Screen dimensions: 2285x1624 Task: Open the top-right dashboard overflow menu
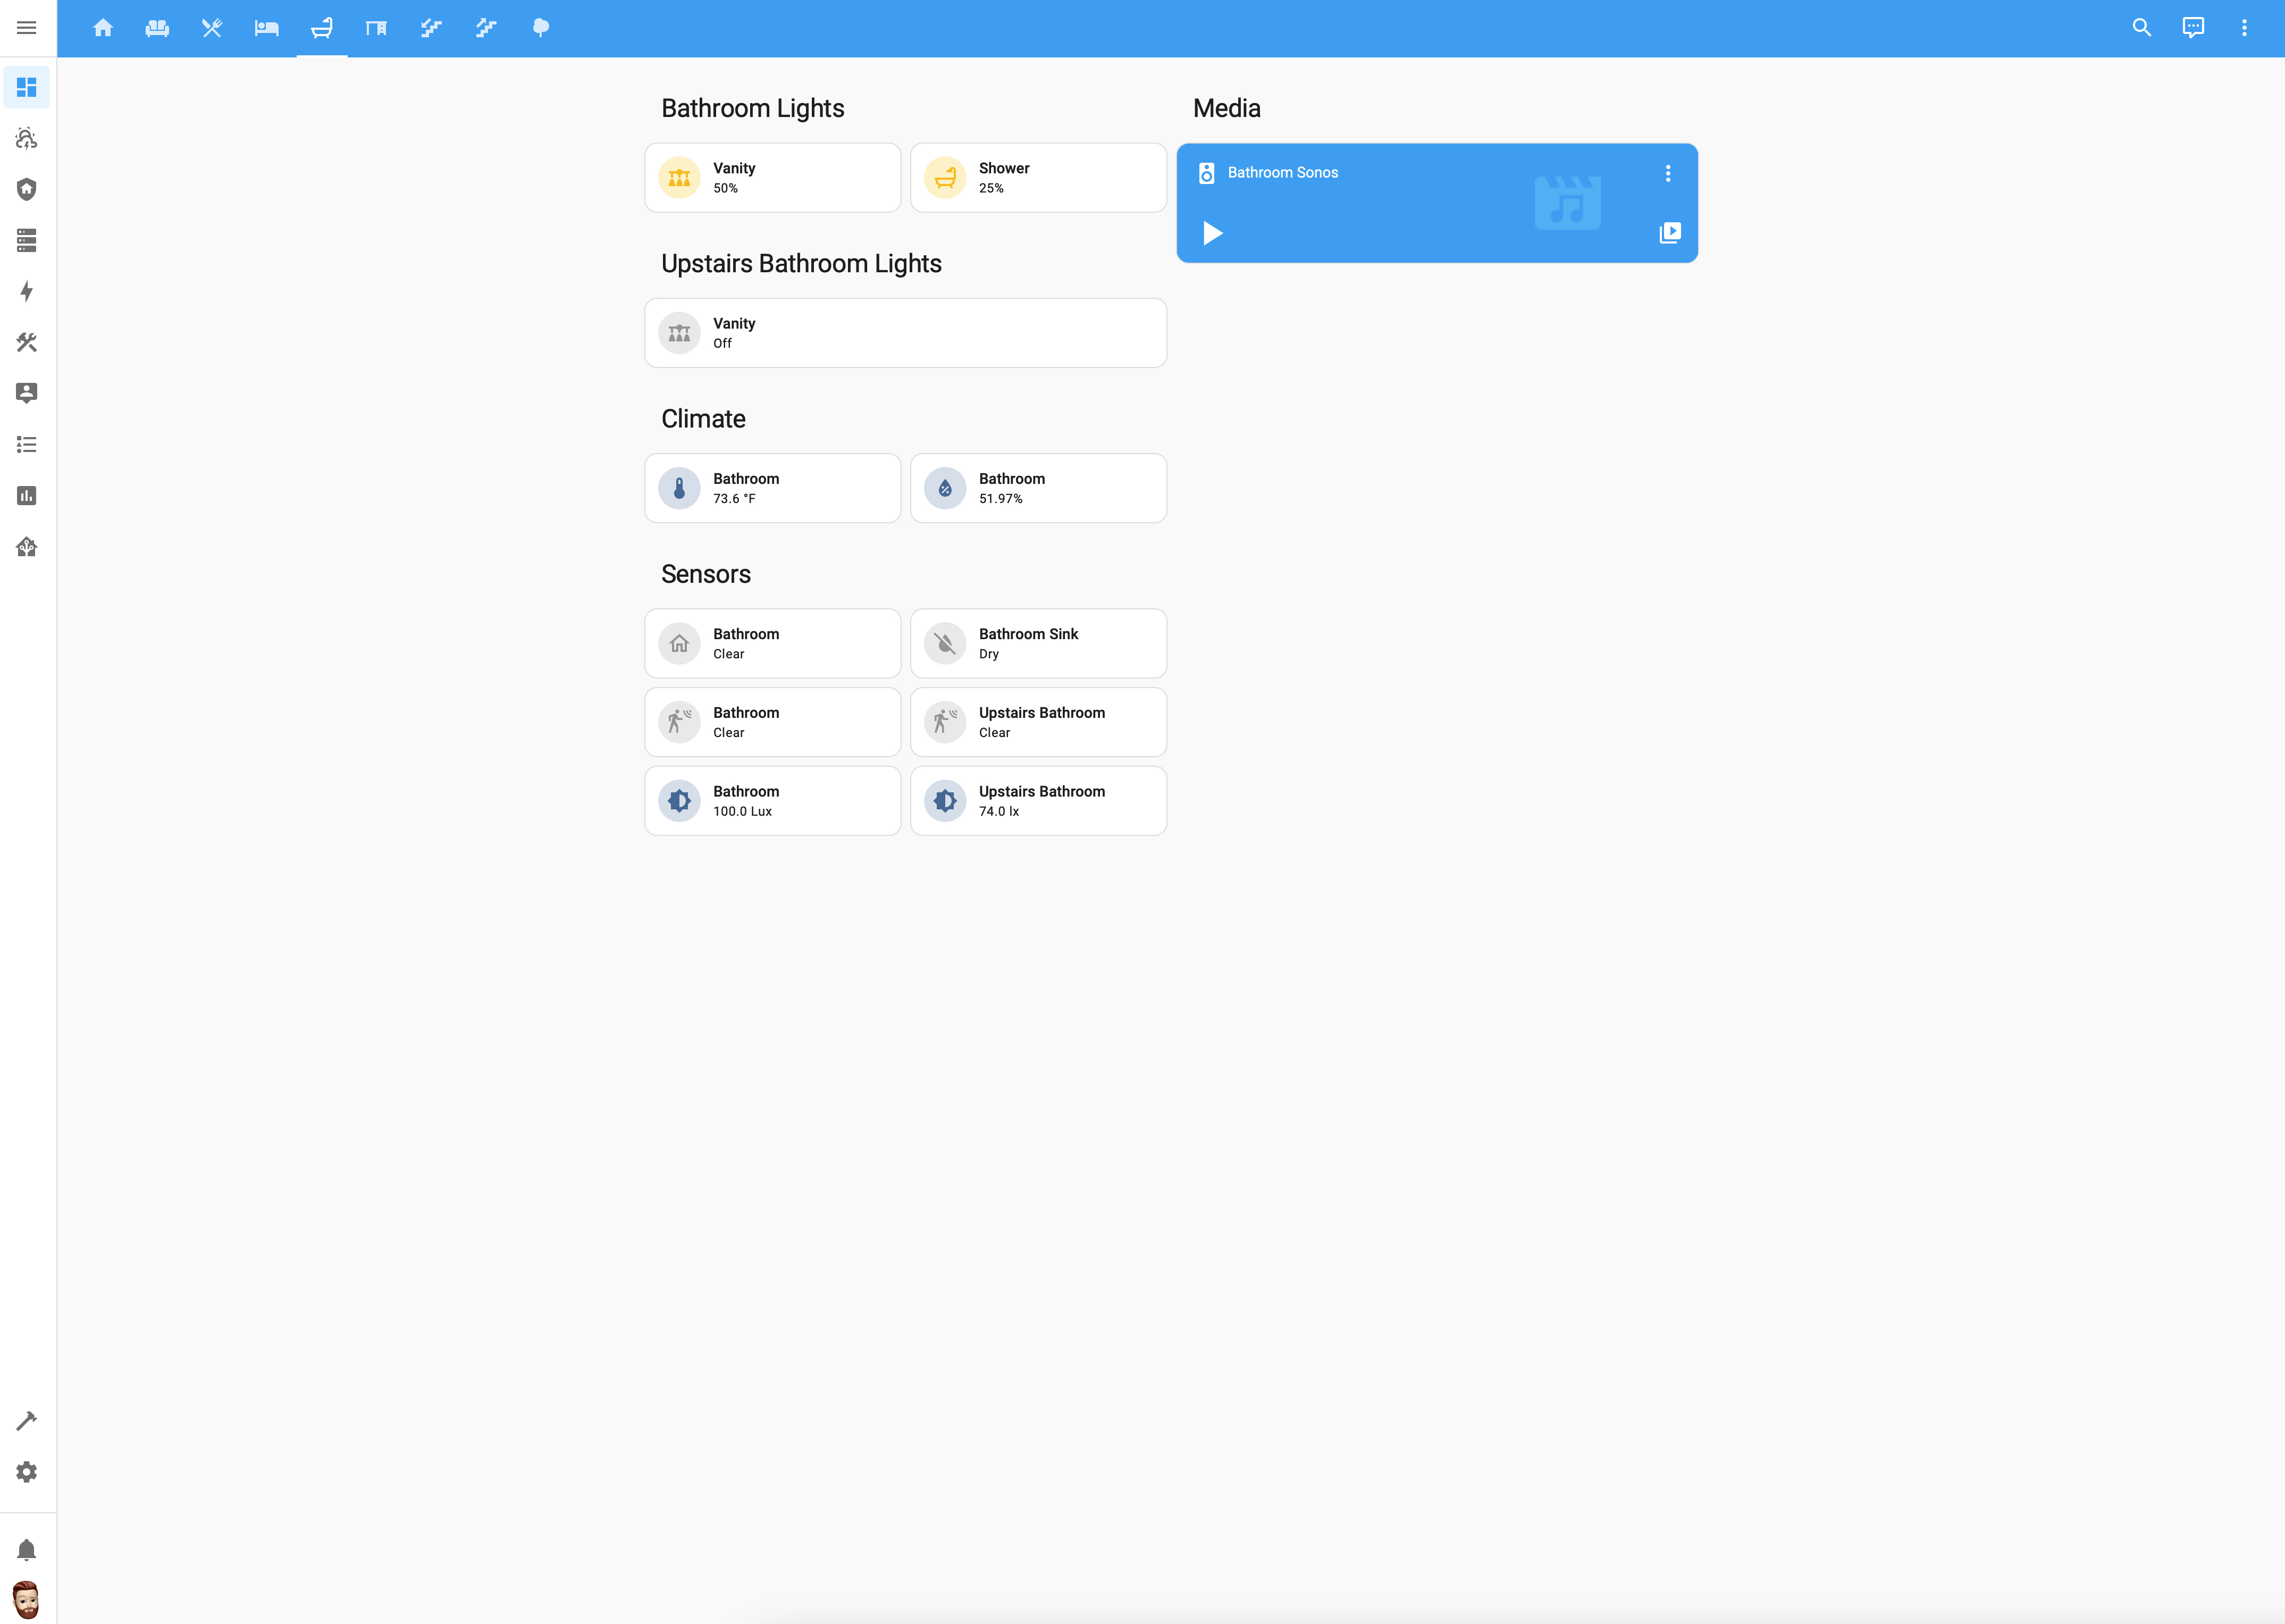pyautogui.click(x=2244, y=28)
